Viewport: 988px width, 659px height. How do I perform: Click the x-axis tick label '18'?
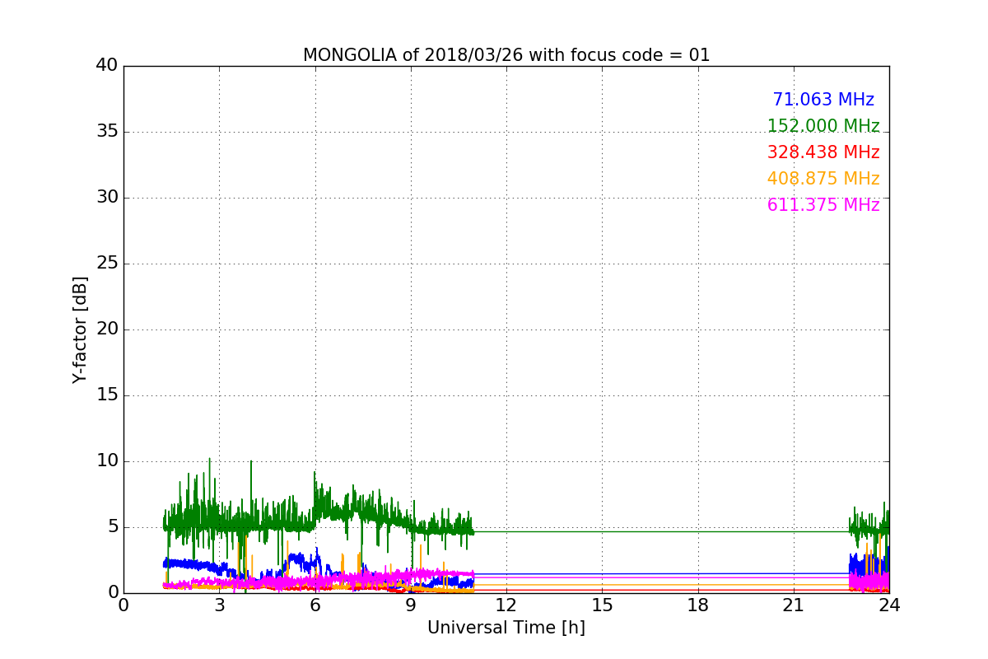click(x=698, y=605)
